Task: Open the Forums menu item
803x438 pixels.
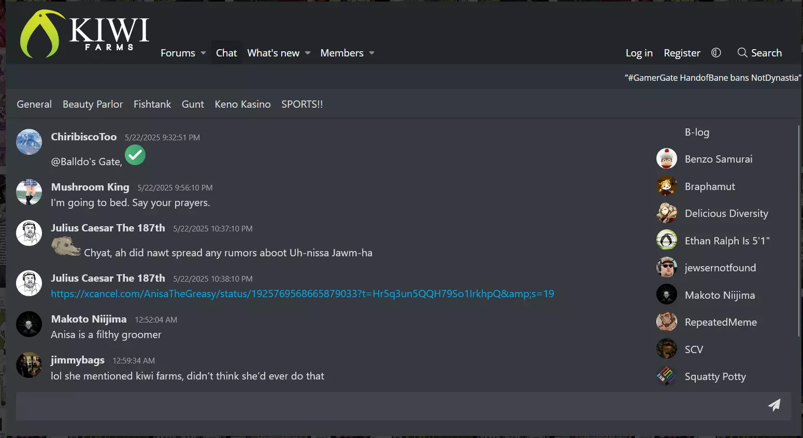Action: [x=178, y=53]
